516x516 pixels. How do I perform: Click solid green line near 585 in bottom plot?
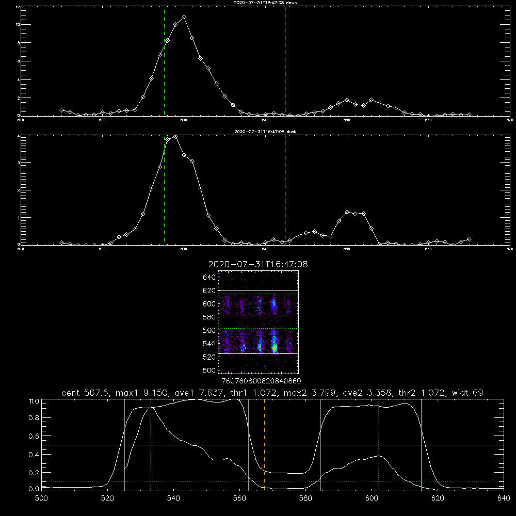tap(320, 445)
